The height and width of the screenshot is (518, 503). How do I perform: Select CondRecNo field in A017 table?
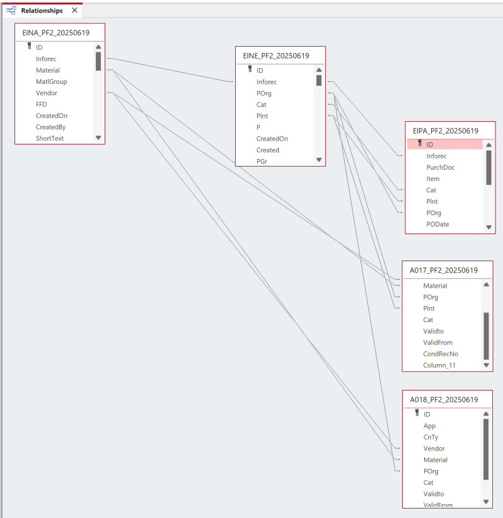click(440, 354)
